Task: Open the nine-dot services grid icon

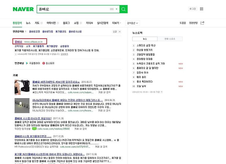Action: coord(202,9)
